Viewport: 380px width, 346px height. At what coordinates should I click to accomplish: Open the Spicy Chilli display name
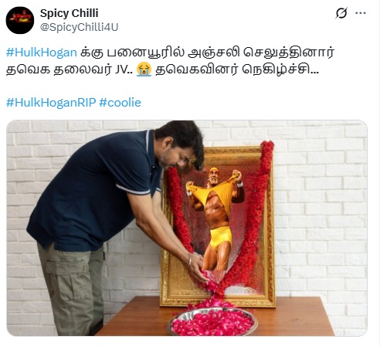(69, 13)
